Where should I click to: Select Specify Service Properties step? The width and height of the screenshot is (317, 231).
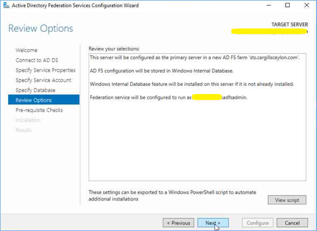tap(46, 70)
